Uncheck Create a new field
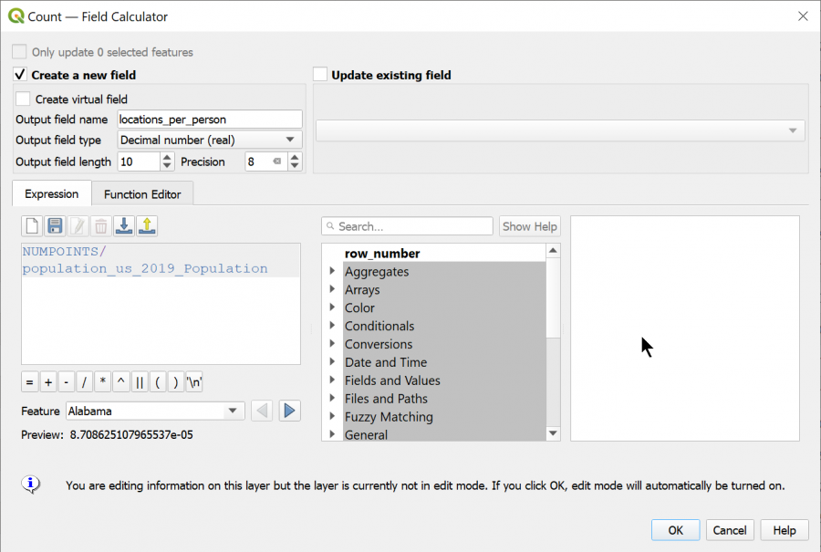Viewport: 821px width, 552px height. (x=19, y=75)
